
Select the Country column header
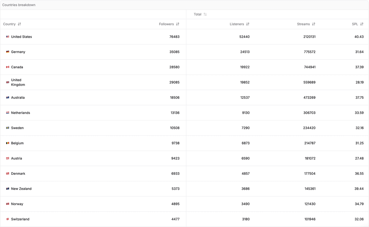(9, 24)
